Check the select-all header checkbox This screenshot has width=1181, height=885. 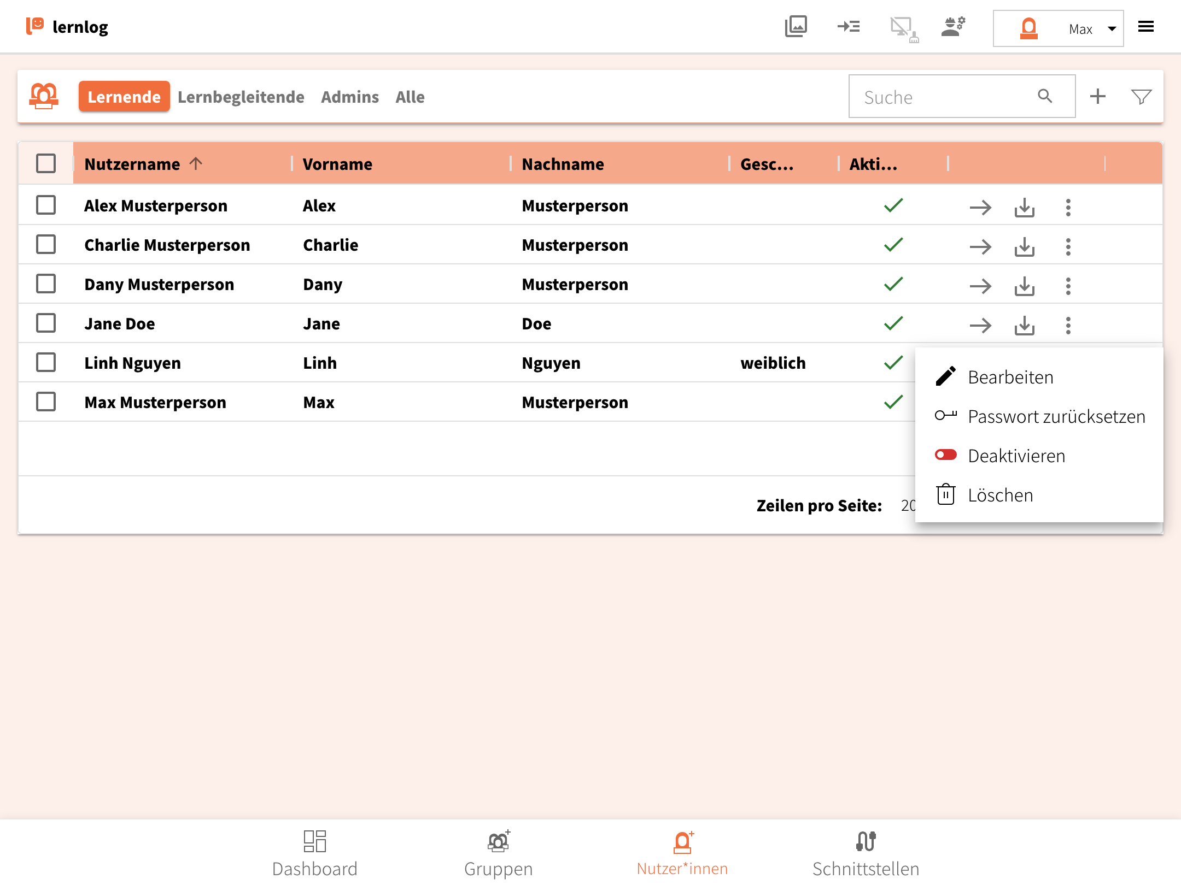point(46,163)
